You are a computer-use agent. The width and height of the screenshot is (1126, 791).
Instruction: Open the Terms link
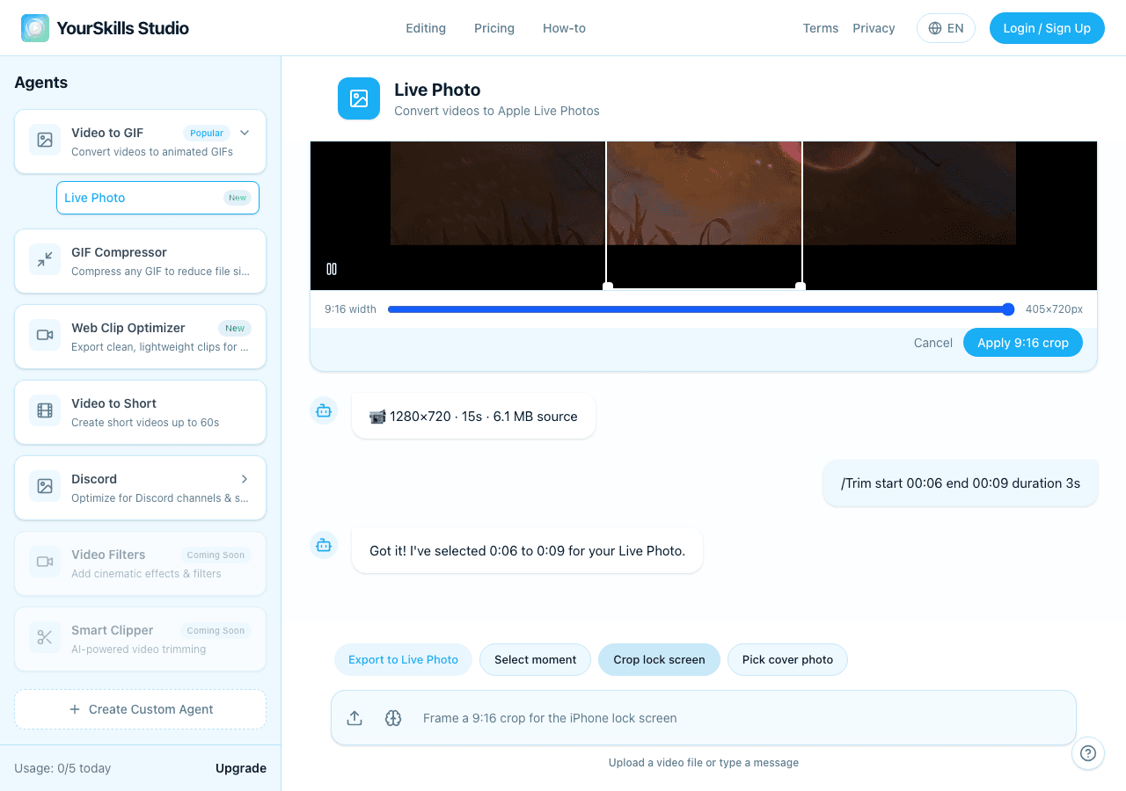coord(821,28)
